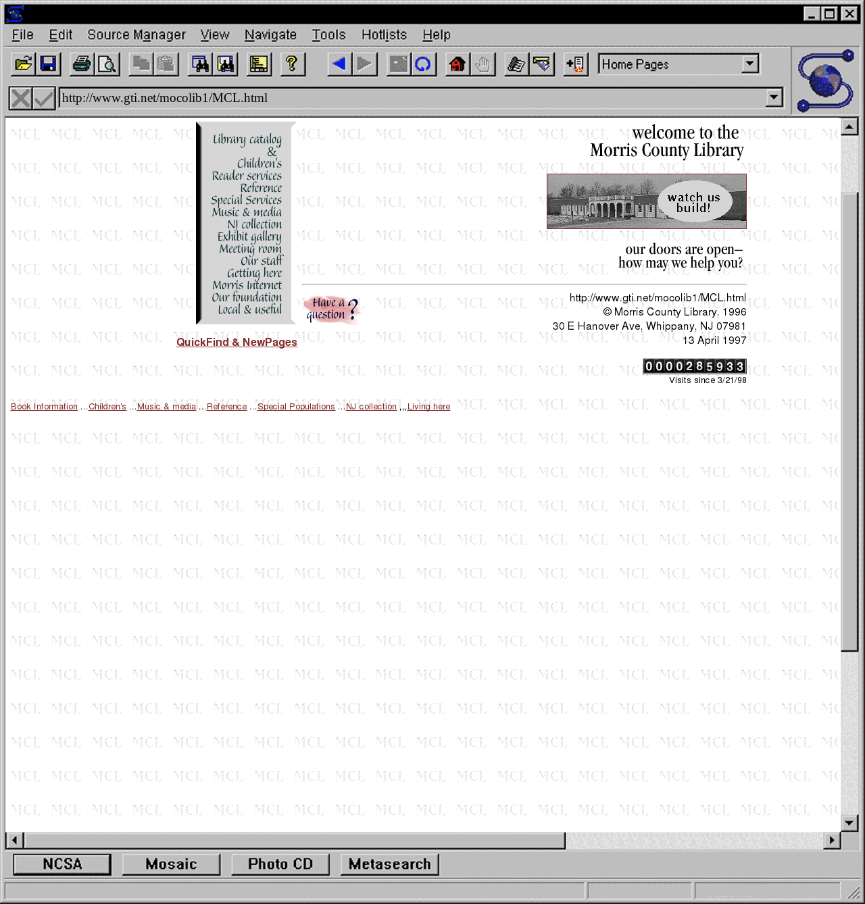Image resolution: width=865 pixels, height=904 pixels.
Task: Go to Home with the red house icon
Action: 458,64
